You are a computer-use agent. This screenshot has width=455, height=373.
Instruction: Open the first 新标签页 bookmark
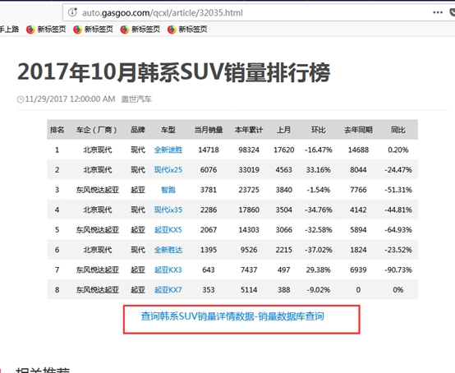46,30
